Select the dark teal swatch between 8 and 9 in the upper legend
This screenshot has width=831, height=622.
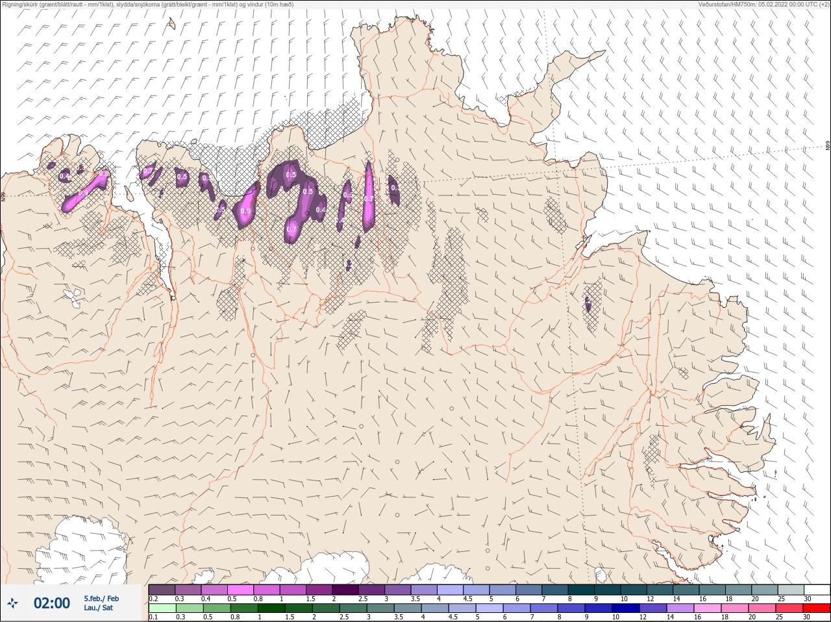(x=581, y=590)
